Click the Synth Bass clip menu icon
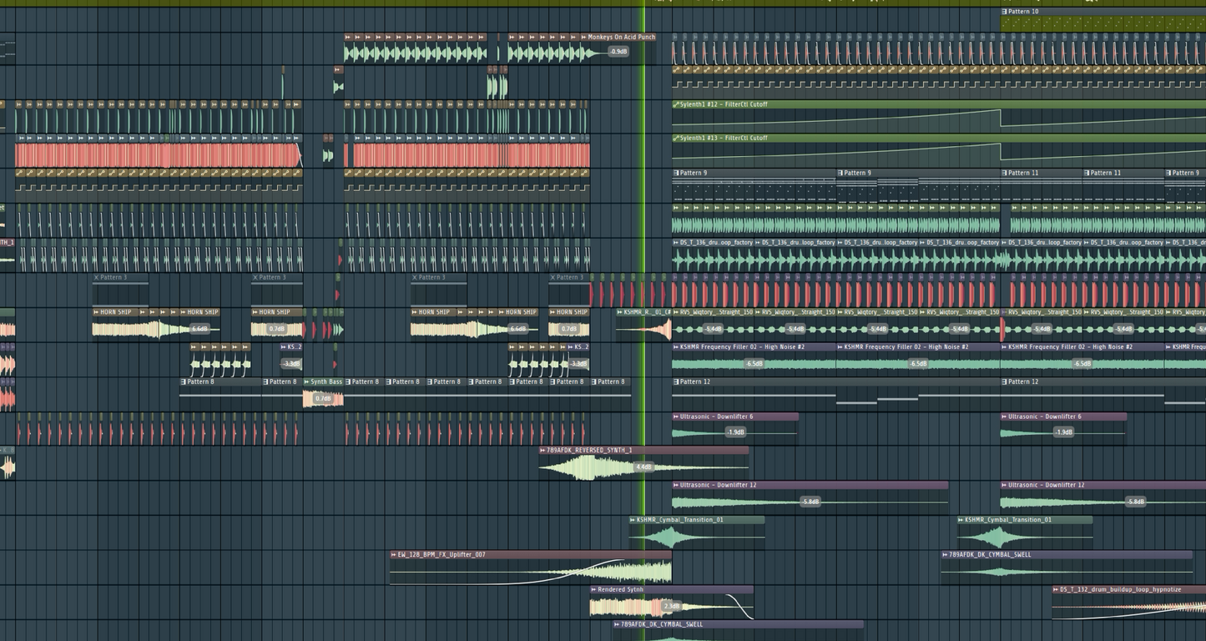The height and width of the screenshot is (641, 1206). (x=307, y=381)
